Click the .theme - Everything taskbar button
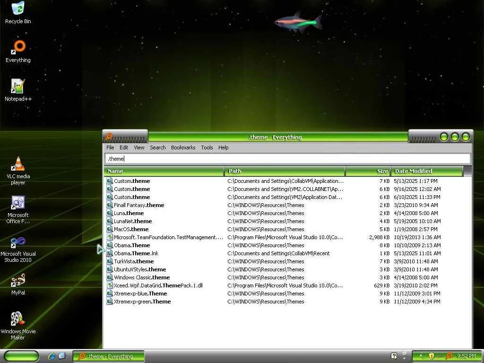This screenshot has width=484, height=363. click(x=109, y=356)
